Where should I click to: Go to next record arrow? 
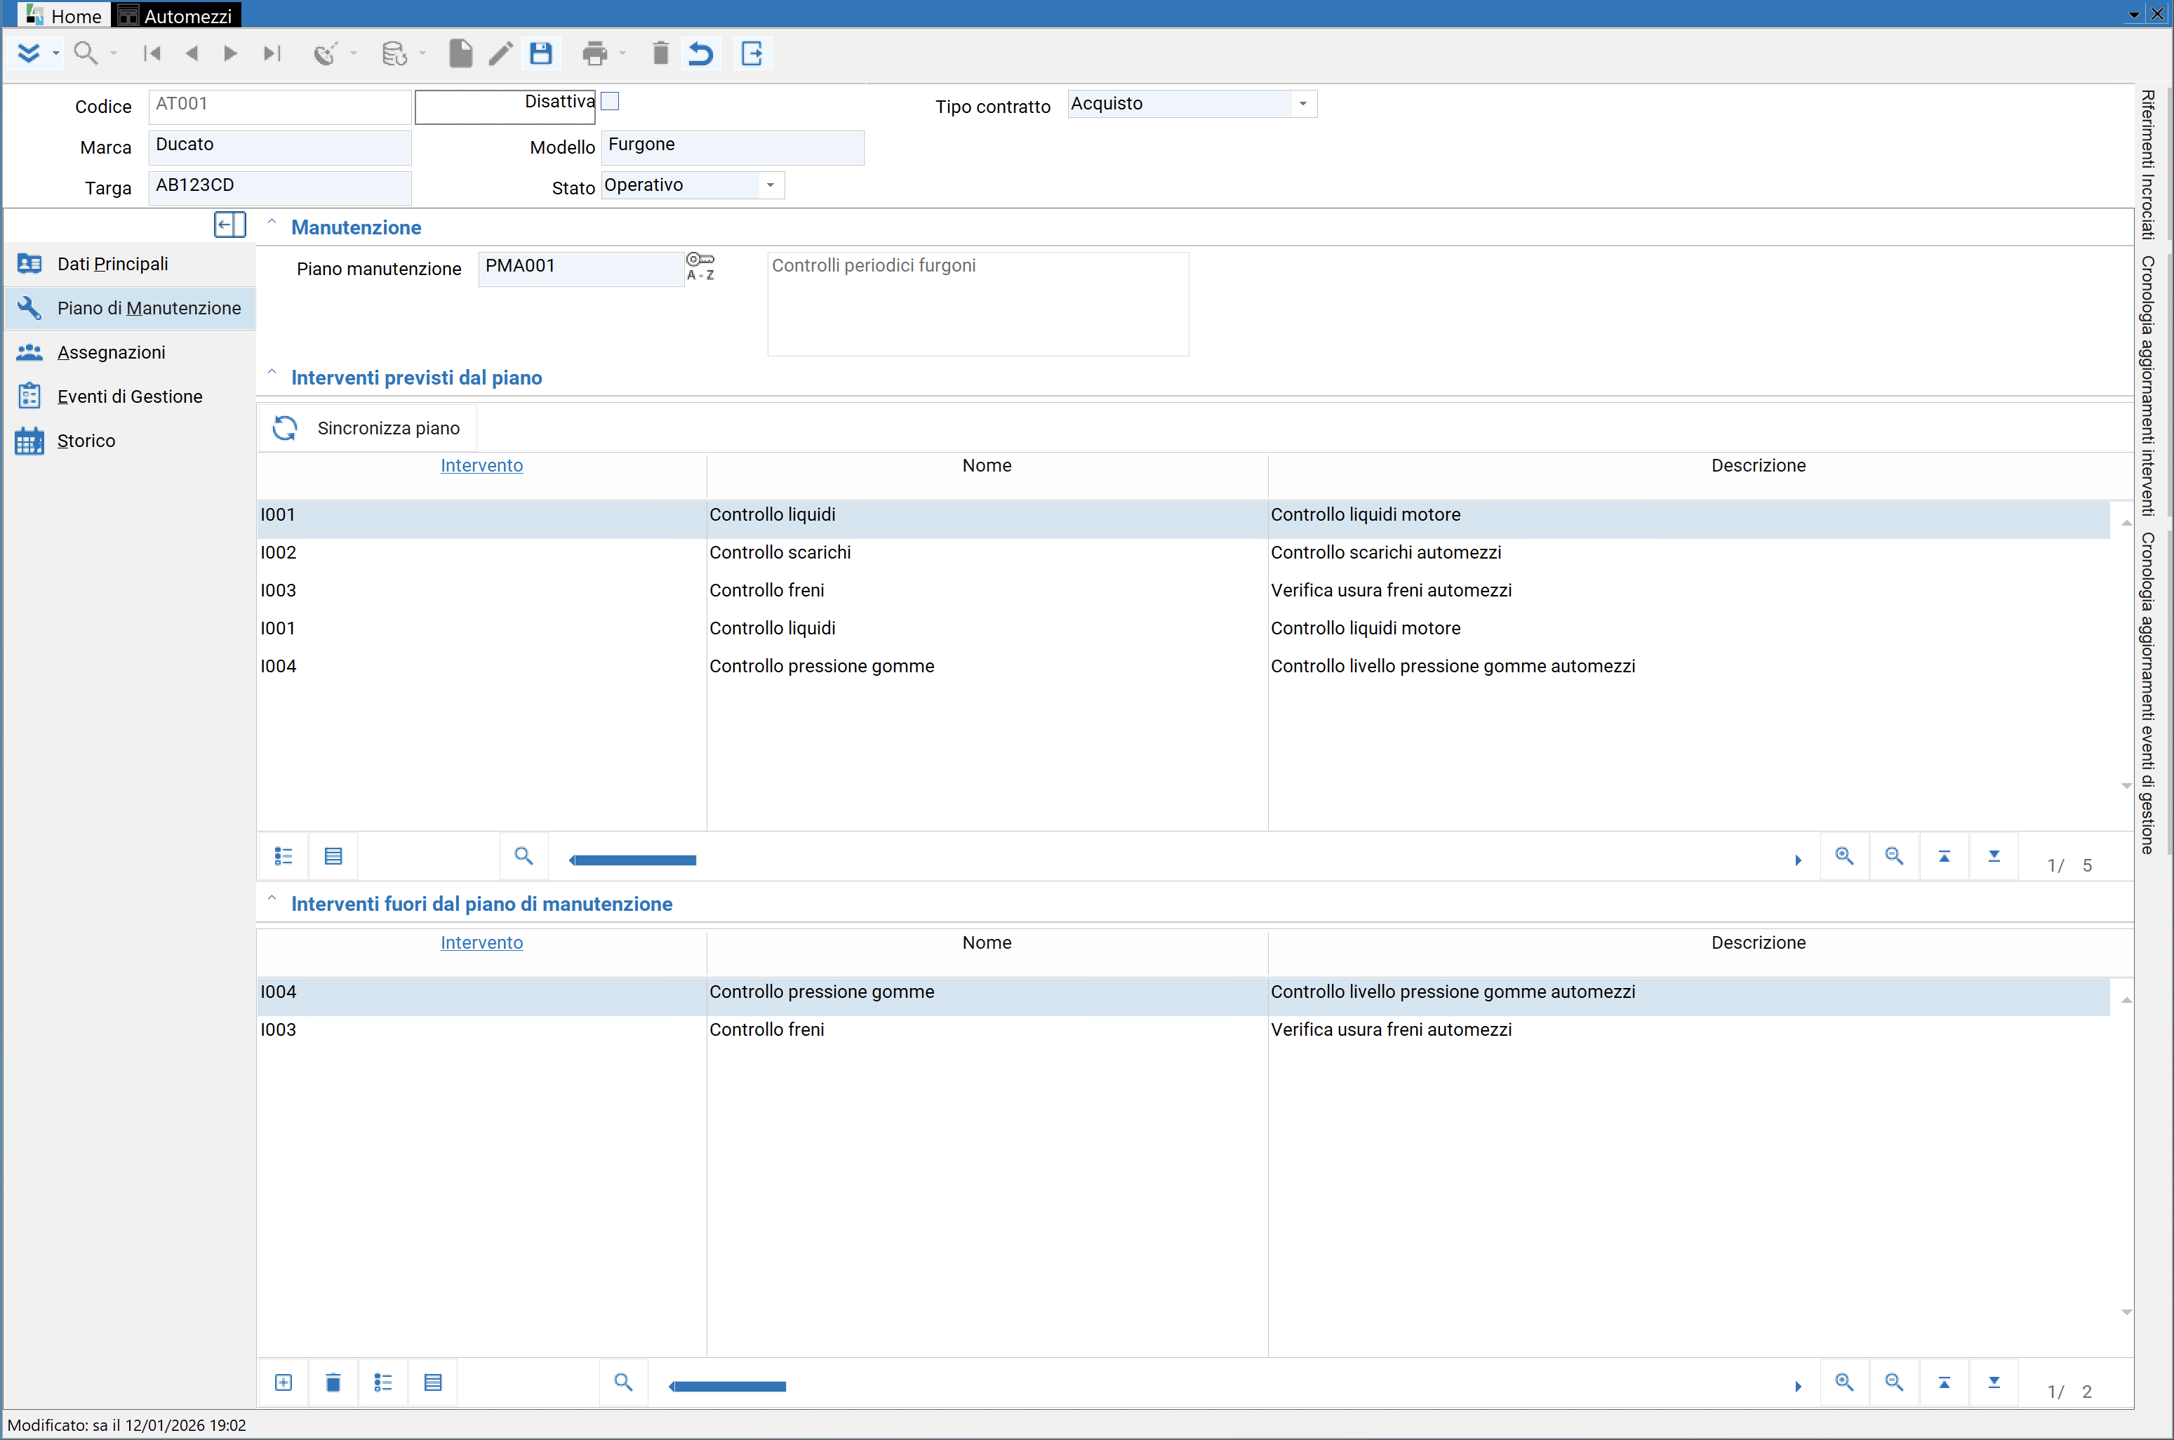tap(230, 53)
